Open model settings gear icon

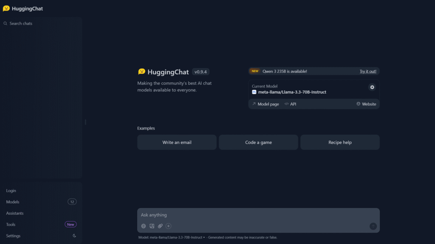click(x=372, y=87)
